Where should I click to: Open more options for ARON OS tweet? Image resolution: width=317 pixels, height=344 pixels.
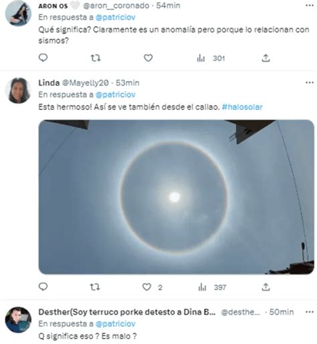tap(310, 5)
